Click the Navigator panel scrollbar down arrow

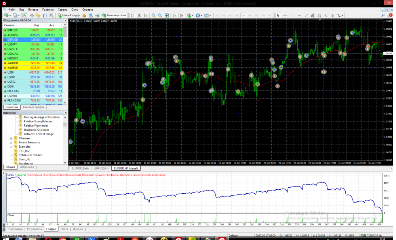click(x=65, y=163)
